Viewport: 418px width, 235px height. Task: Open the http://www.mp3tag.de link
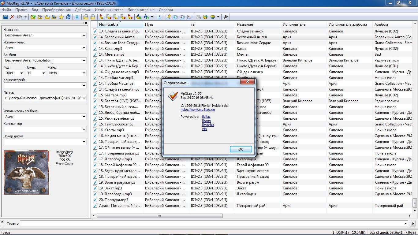[x=198, y=110]
